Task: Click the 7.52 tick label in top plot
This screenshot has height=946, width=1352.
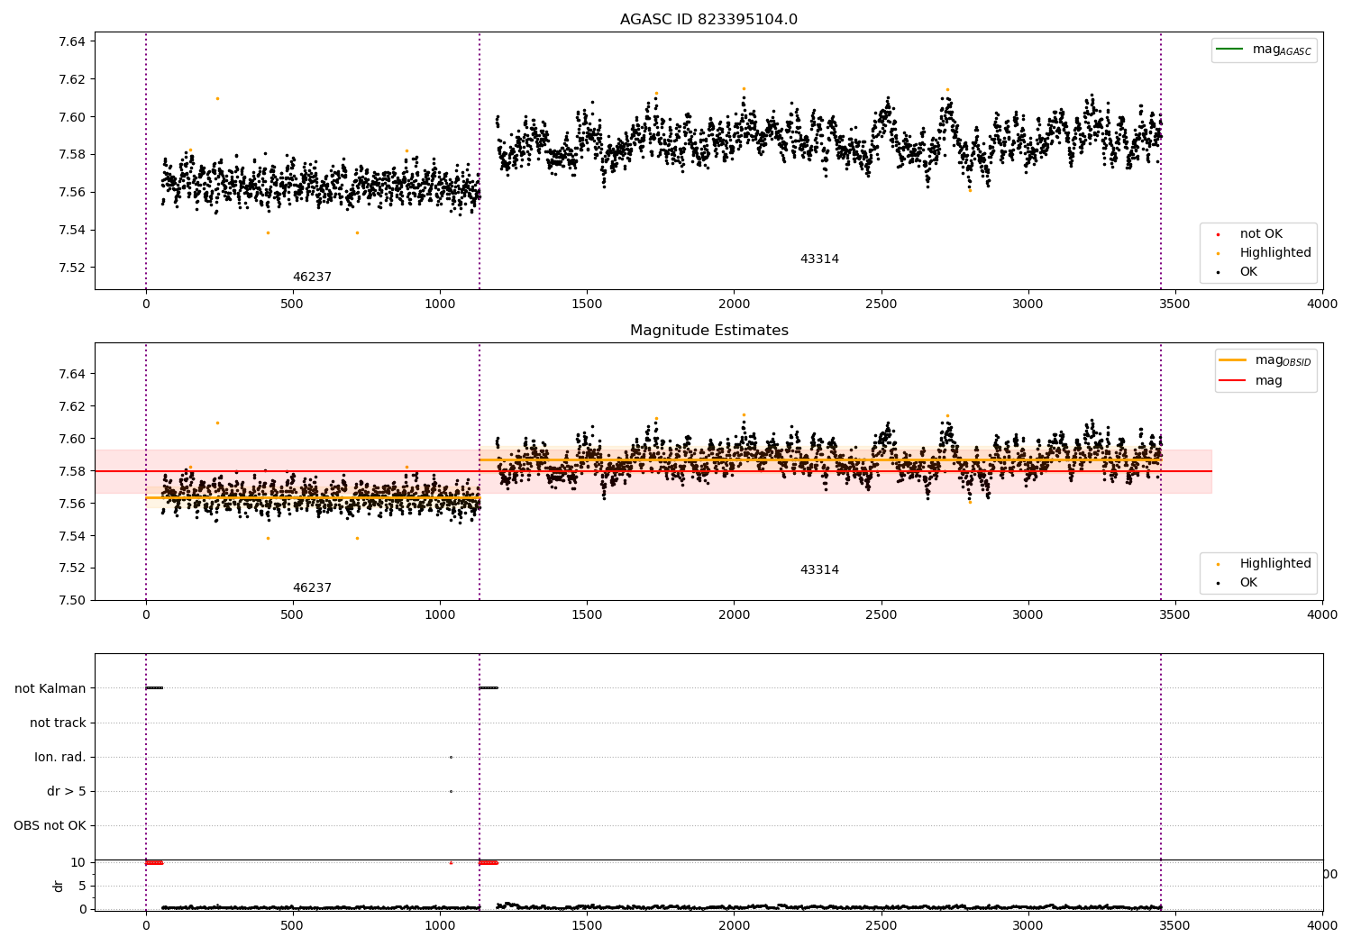Action: pyautogui.click(x=72, y=268)
